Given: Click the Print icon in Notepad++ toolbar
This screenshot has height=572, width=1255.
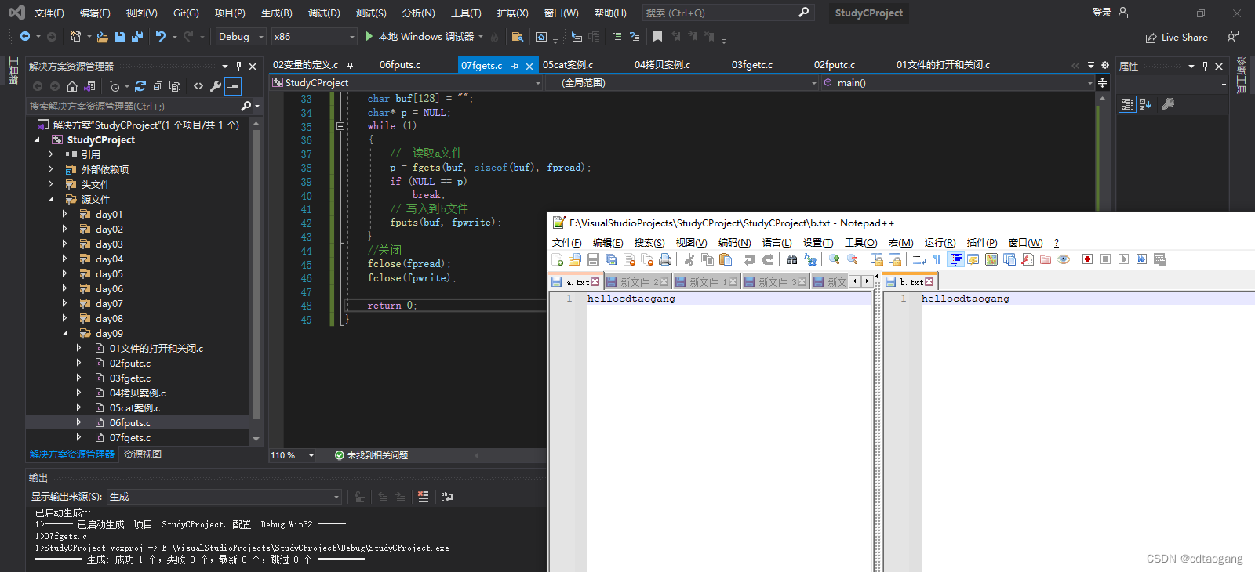Looking at the screenshot, I should [665, 260].
